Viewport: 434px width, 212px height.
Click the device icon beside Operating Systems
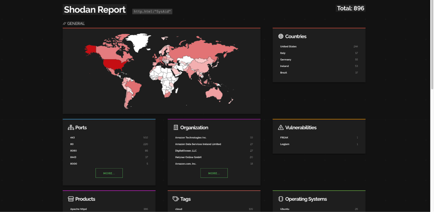click(x=281, y=199)
